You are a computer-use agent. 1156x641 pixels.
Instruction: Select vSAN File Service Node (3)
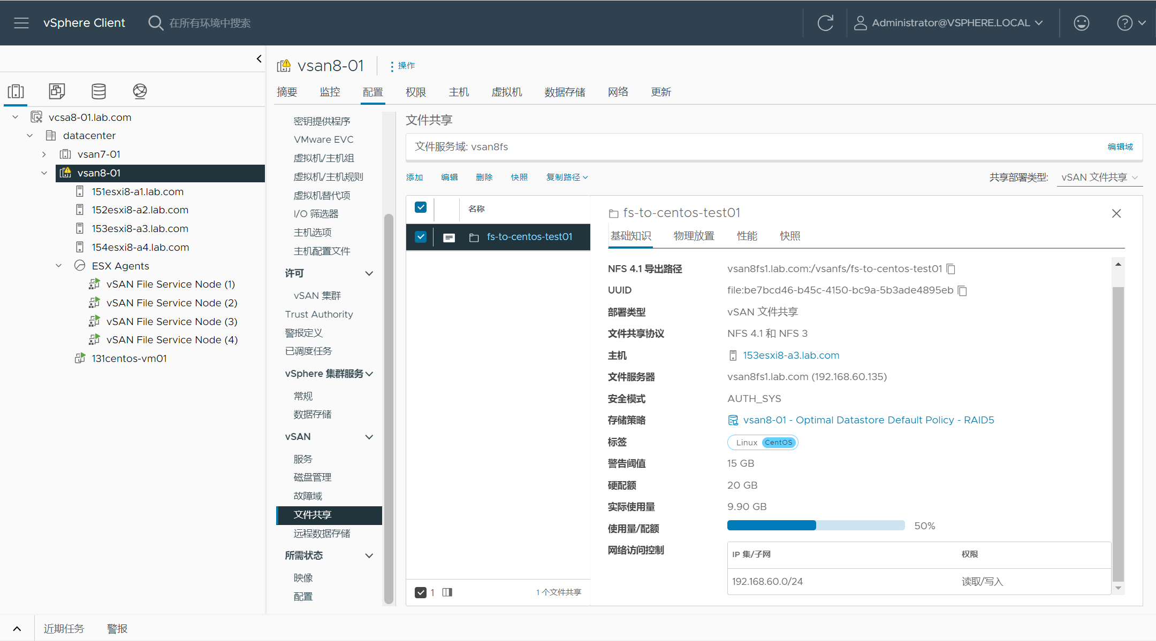click(172, 322)
